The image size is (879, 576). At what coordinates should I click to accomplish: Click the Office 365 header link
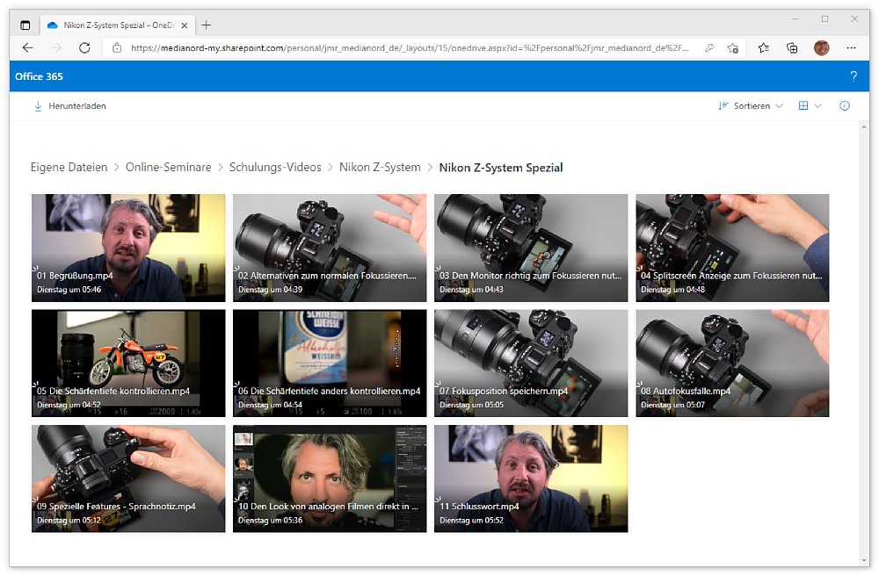[39, 76]
